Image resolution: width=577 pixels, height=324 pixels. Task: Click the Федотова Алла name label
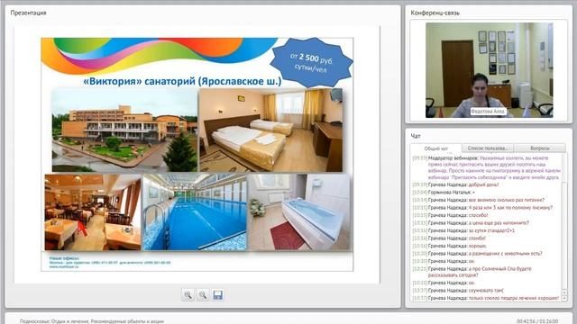click(489, 111)
